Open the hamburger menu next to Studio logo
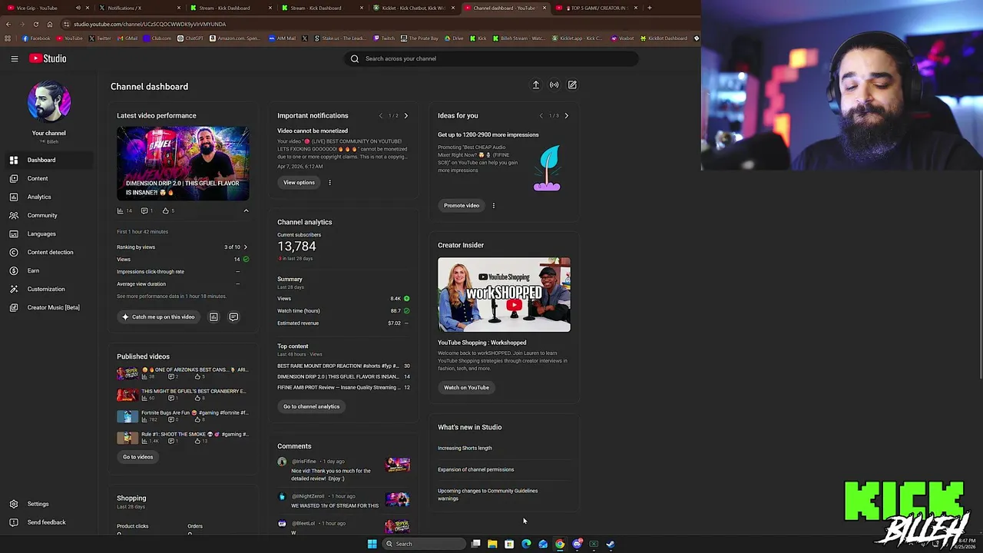983x553 pixels. (x=14, y=58)
